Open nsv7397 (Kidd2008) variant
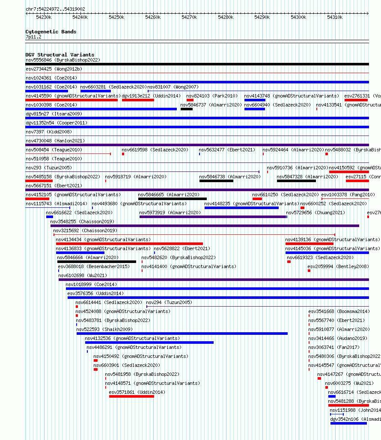This screenshot has width=381, height=440. pyautogui.click(x=49, y=132)
